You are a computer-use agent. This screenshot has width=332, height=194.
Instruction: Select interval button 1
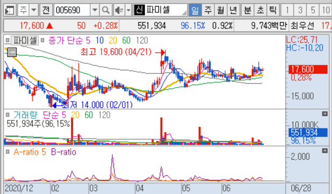287,10
